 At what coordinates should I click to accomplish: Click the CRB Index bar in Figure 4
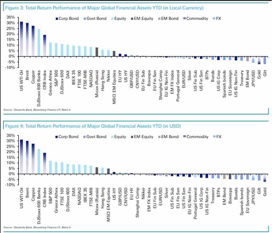click(x=44, y=163)
